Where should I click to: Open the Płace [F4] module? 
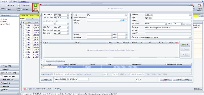coord(9,83)
